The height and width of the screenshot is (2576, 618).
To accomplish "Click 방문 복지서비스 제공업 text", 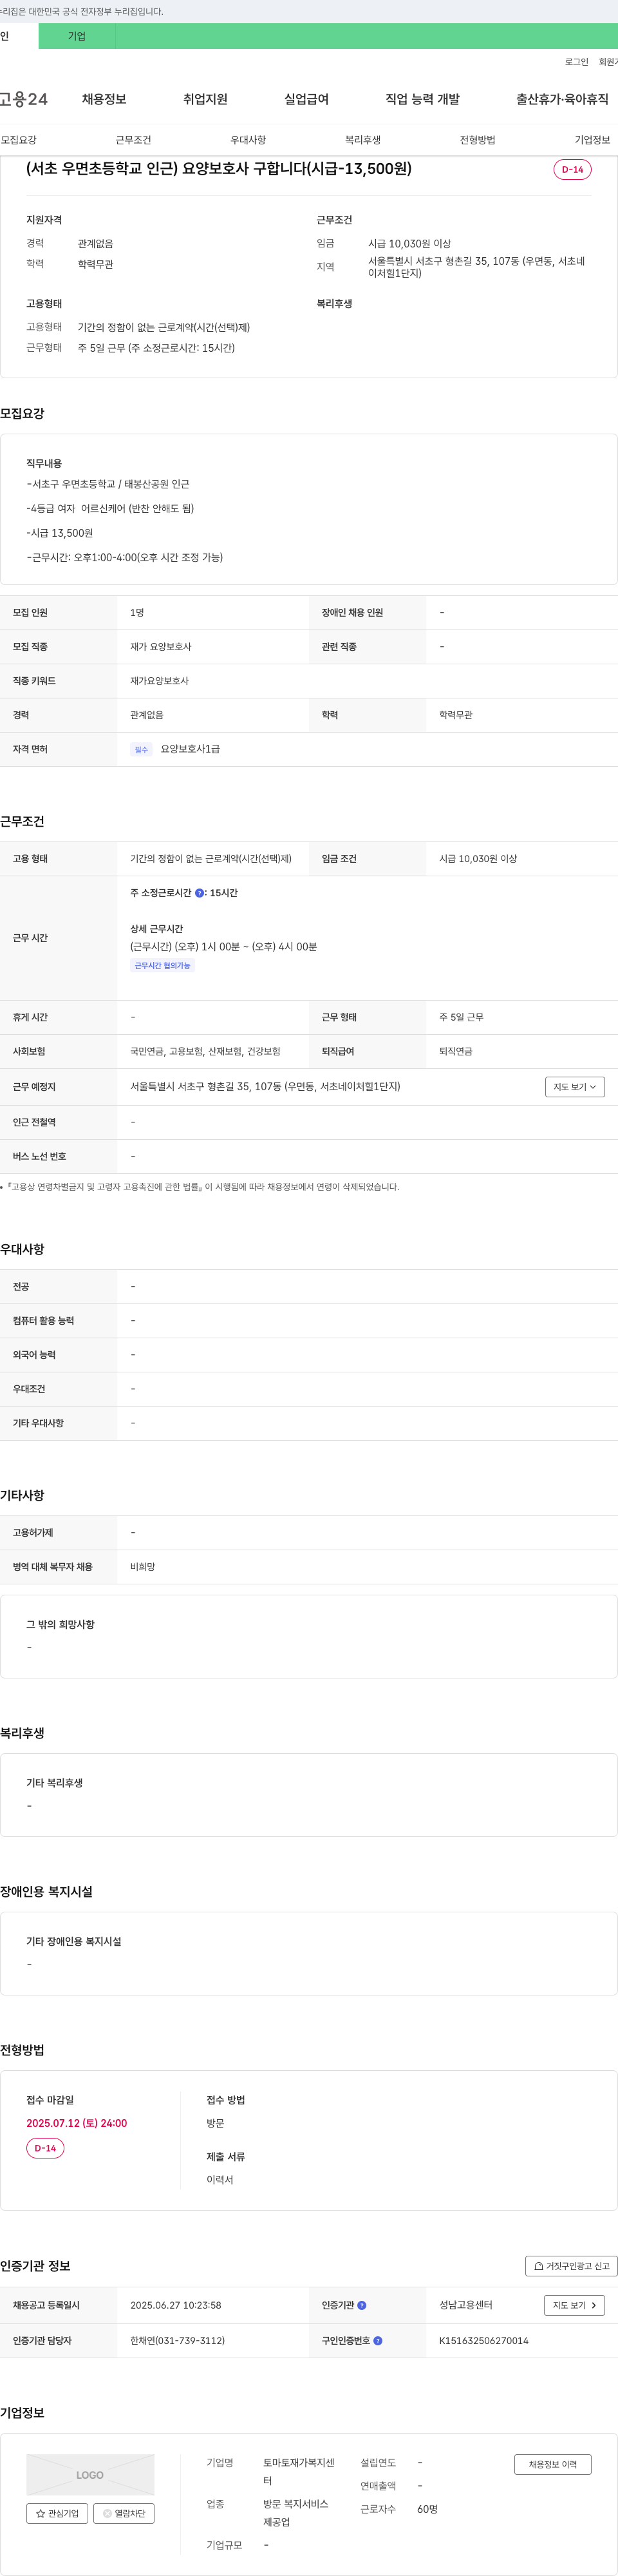I will pos(295,2513).
